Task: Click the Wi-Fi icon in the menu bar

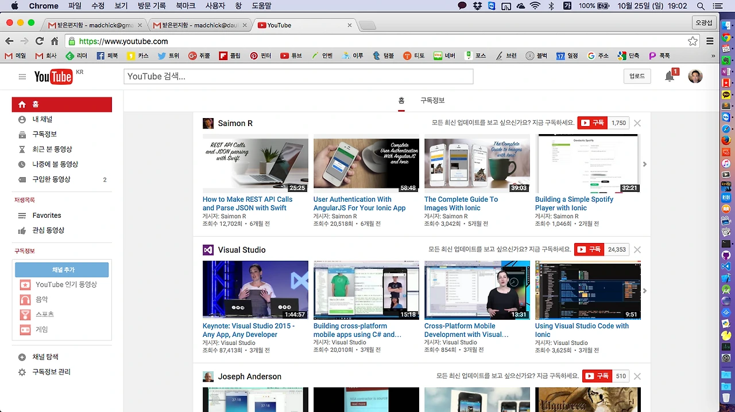Action: click(x=535, y=6)
